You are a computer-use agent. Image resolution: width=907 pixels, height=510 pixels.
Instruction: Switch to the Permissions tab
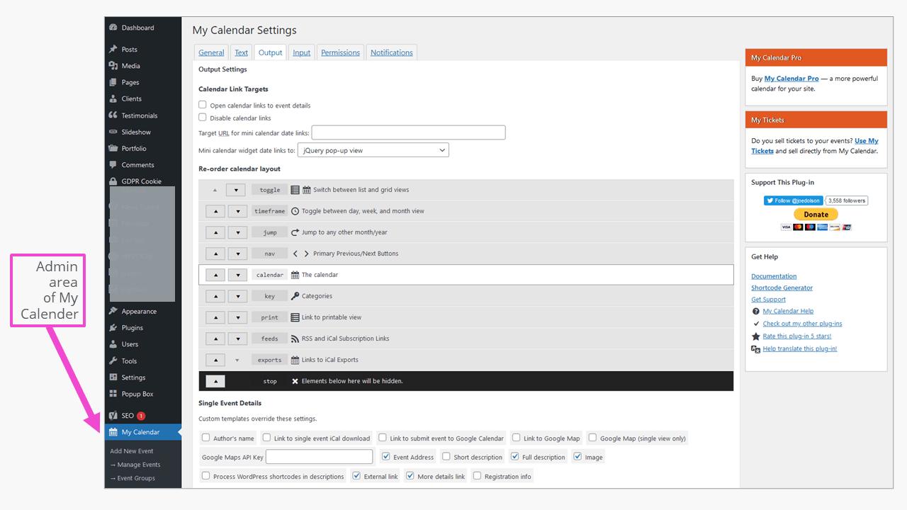[340, 52]
